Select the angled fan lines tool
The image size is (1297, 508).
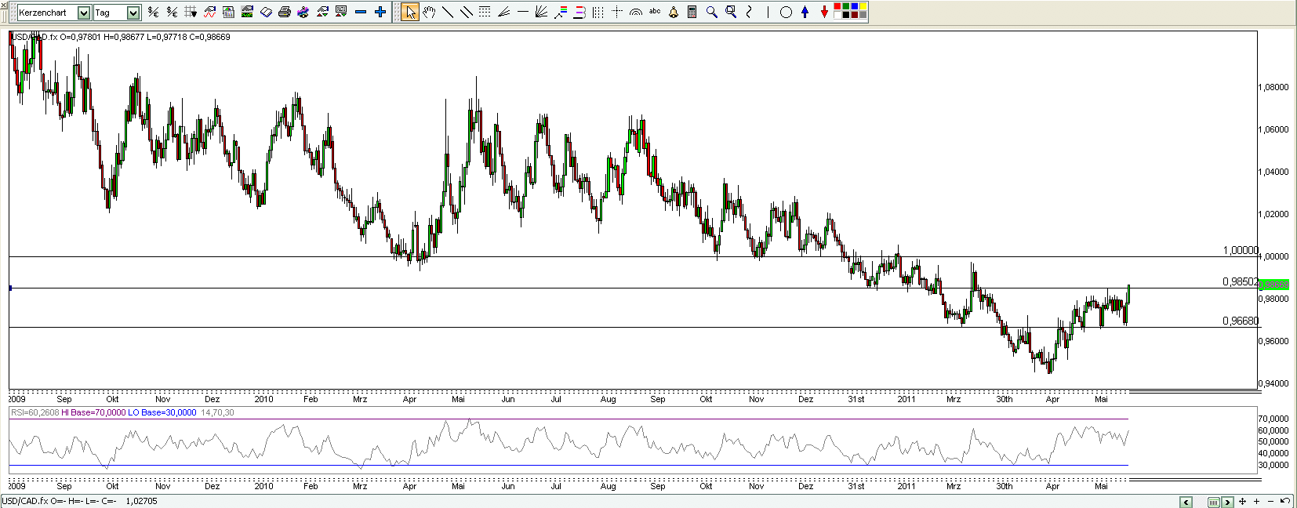(503, 12)
